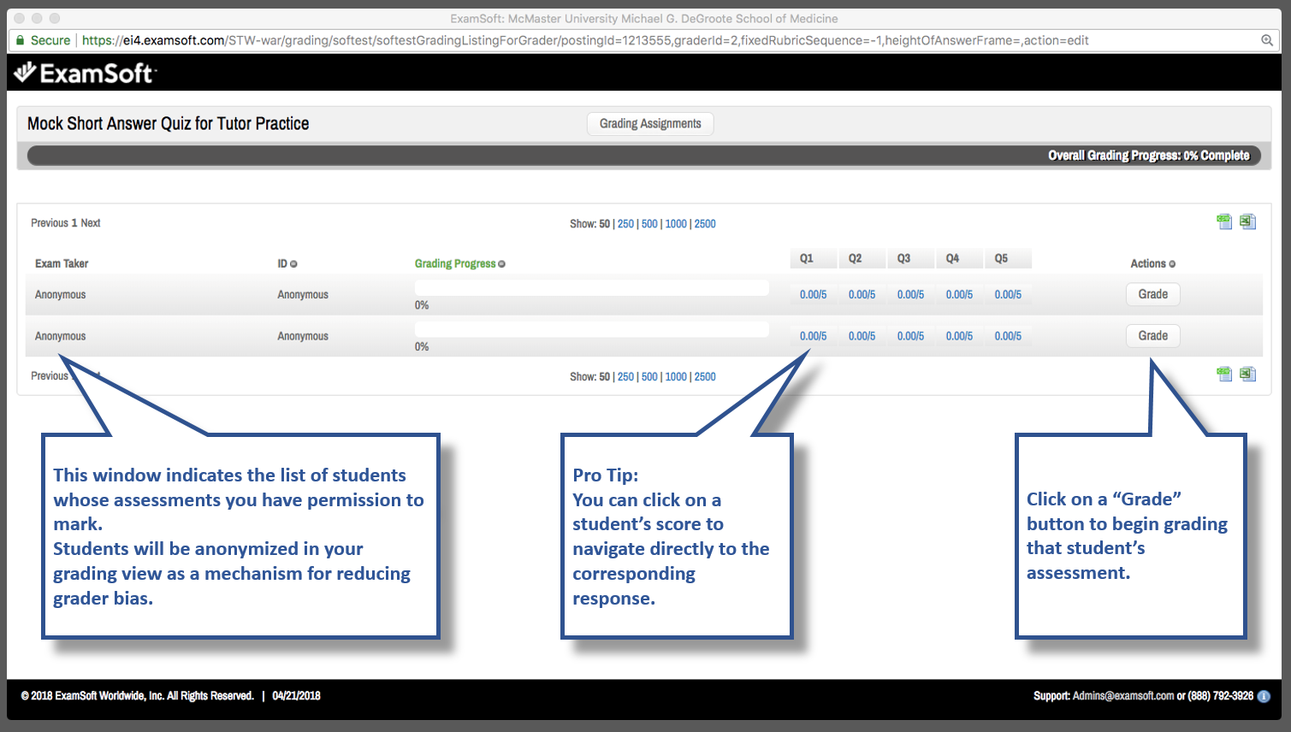Select 50 entries in the top Show pager
The height and width of the screenshot is (732, 1291).
click(x=605, y=224)
